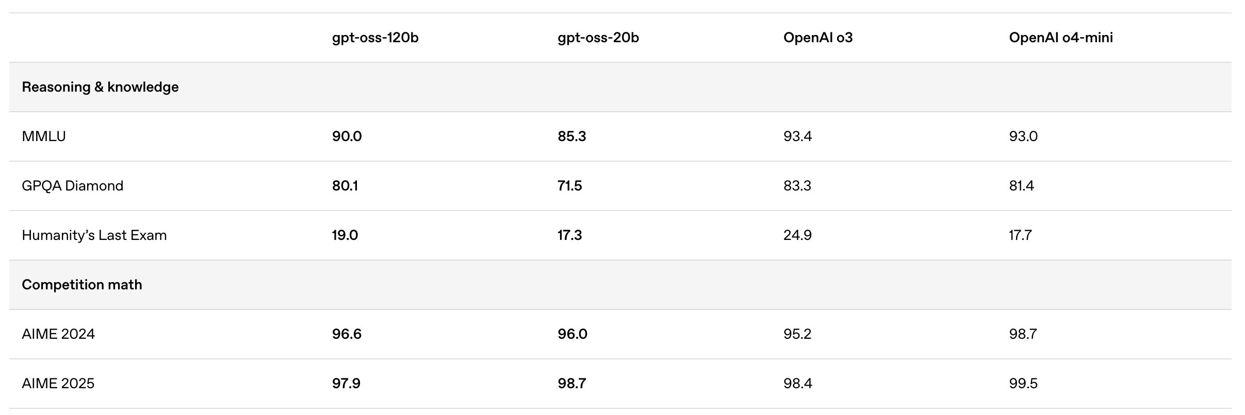Click the AIME 2024 row label
Image resolution: width=1245 pixels, height=415 pixels.
pyautogui.click(x=58, y=334)
